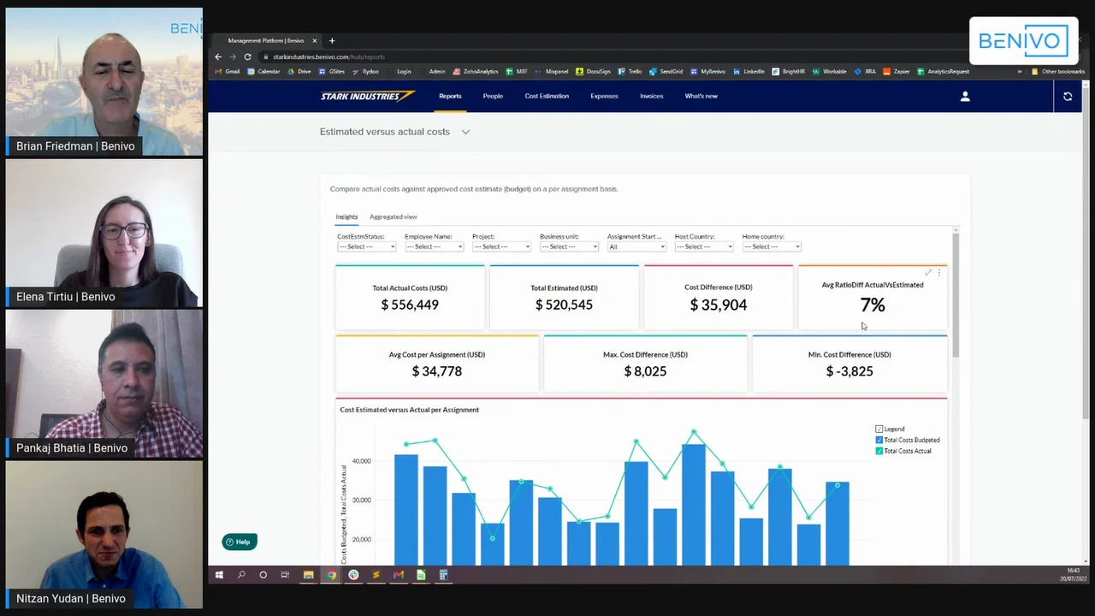Screen dimensions: 1095x616
Task: Toggle the Legend checkbox in chart
Action: coord(879,429)
